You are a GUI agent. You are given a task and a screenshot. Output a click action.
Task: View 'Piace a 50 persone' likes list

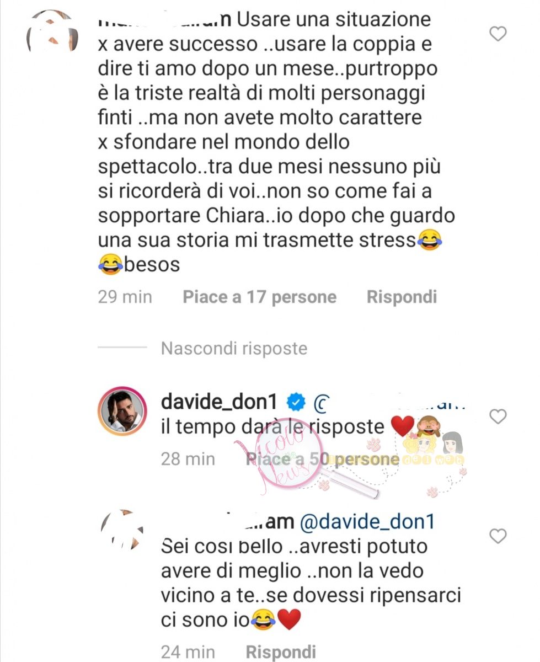pyautogui.click(x=322, y=459)
